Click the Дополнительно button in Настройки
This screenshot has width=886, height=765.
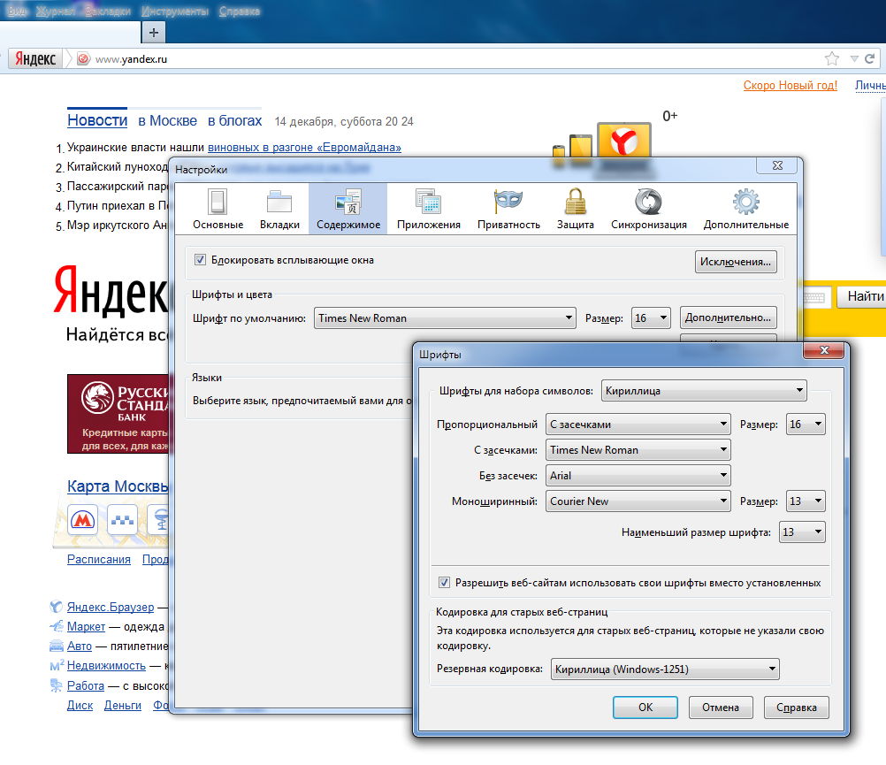point(728,317)
